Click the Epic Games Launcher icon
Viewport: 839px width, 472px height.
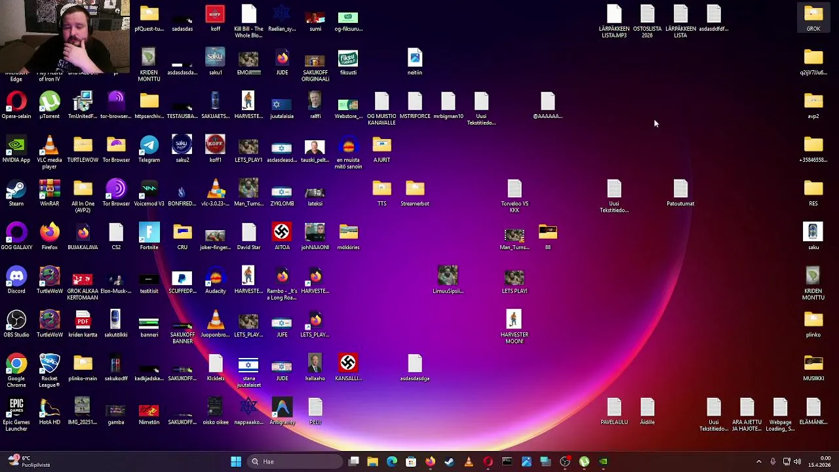(x=16, y=414)
